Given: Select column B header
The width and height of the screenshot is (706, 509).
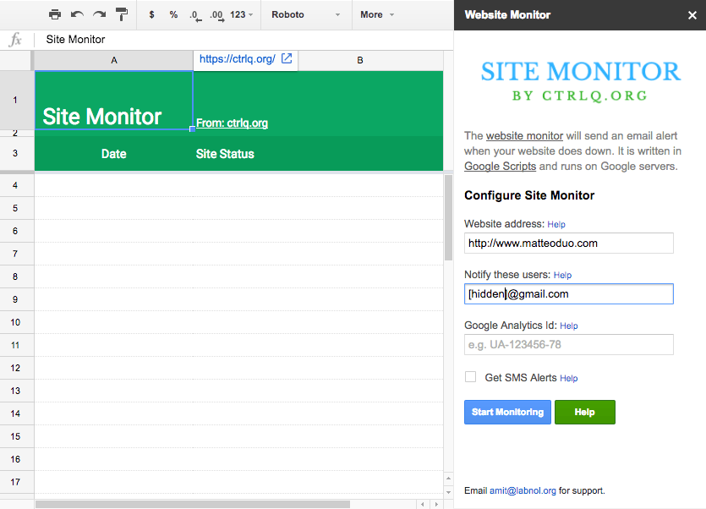Looking at the screenshot, I should pos(359,60).
